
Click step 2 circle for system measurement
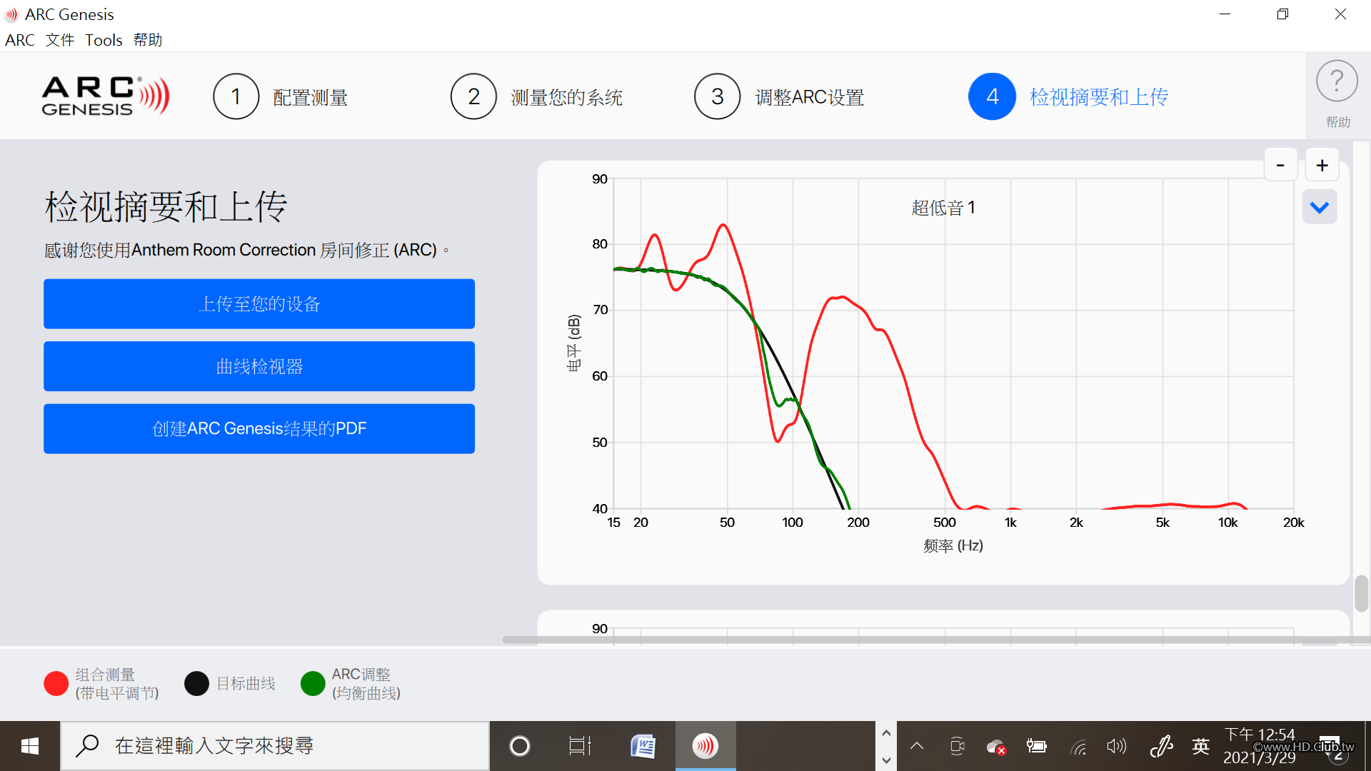coord(473,96)
